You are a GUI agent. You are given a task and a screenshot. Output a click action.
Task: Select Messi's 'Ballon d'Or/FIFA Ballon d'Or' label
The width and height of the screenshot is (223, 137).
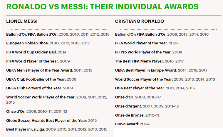pos(32,34)
